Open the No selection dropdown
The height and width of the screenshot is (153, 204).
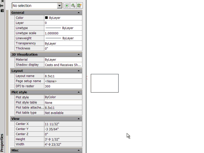tap(60, 6)
